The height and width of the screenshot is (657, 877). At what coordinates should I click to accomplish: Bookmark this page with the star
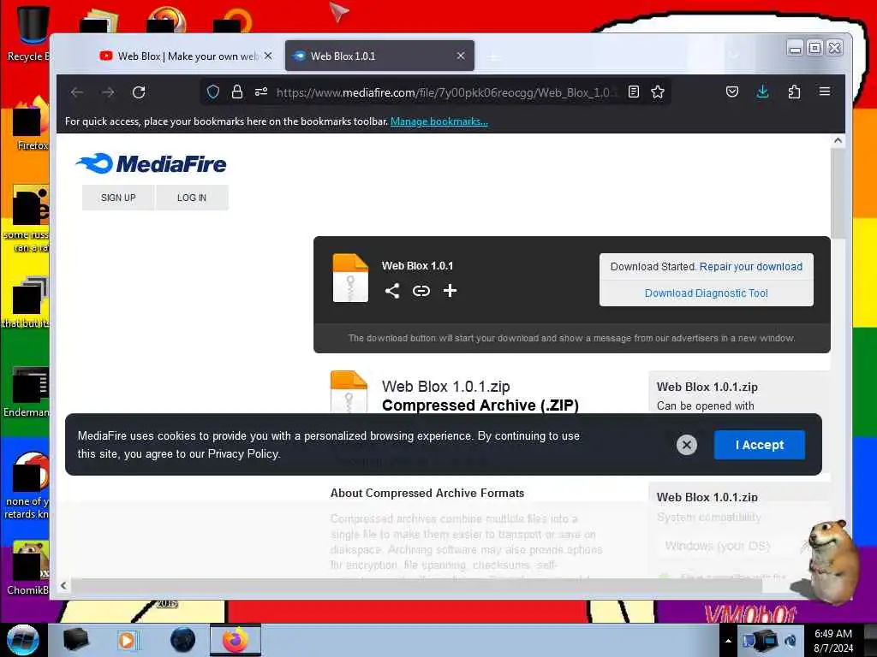[658, 92]
